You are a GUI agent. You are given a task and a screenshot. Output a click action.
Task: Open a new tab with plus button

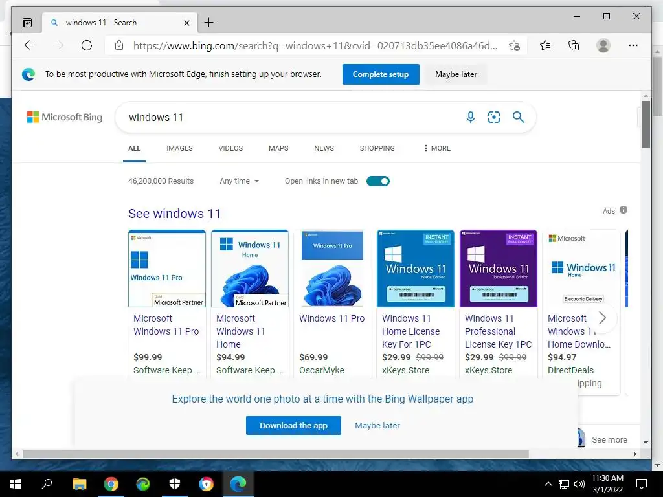tap(209, 23)
